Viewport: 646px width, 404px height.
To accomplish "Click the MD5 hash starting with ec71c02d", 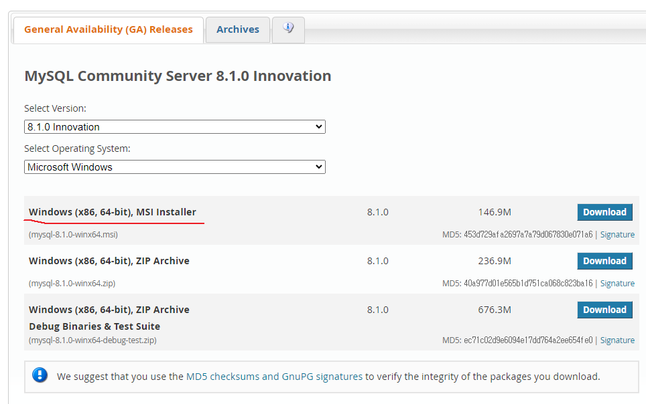I will (x=528, y=340).
